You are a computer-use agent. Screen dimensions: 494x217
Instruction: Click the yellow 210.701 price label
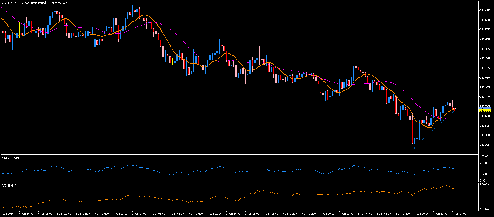pos(485,111)
